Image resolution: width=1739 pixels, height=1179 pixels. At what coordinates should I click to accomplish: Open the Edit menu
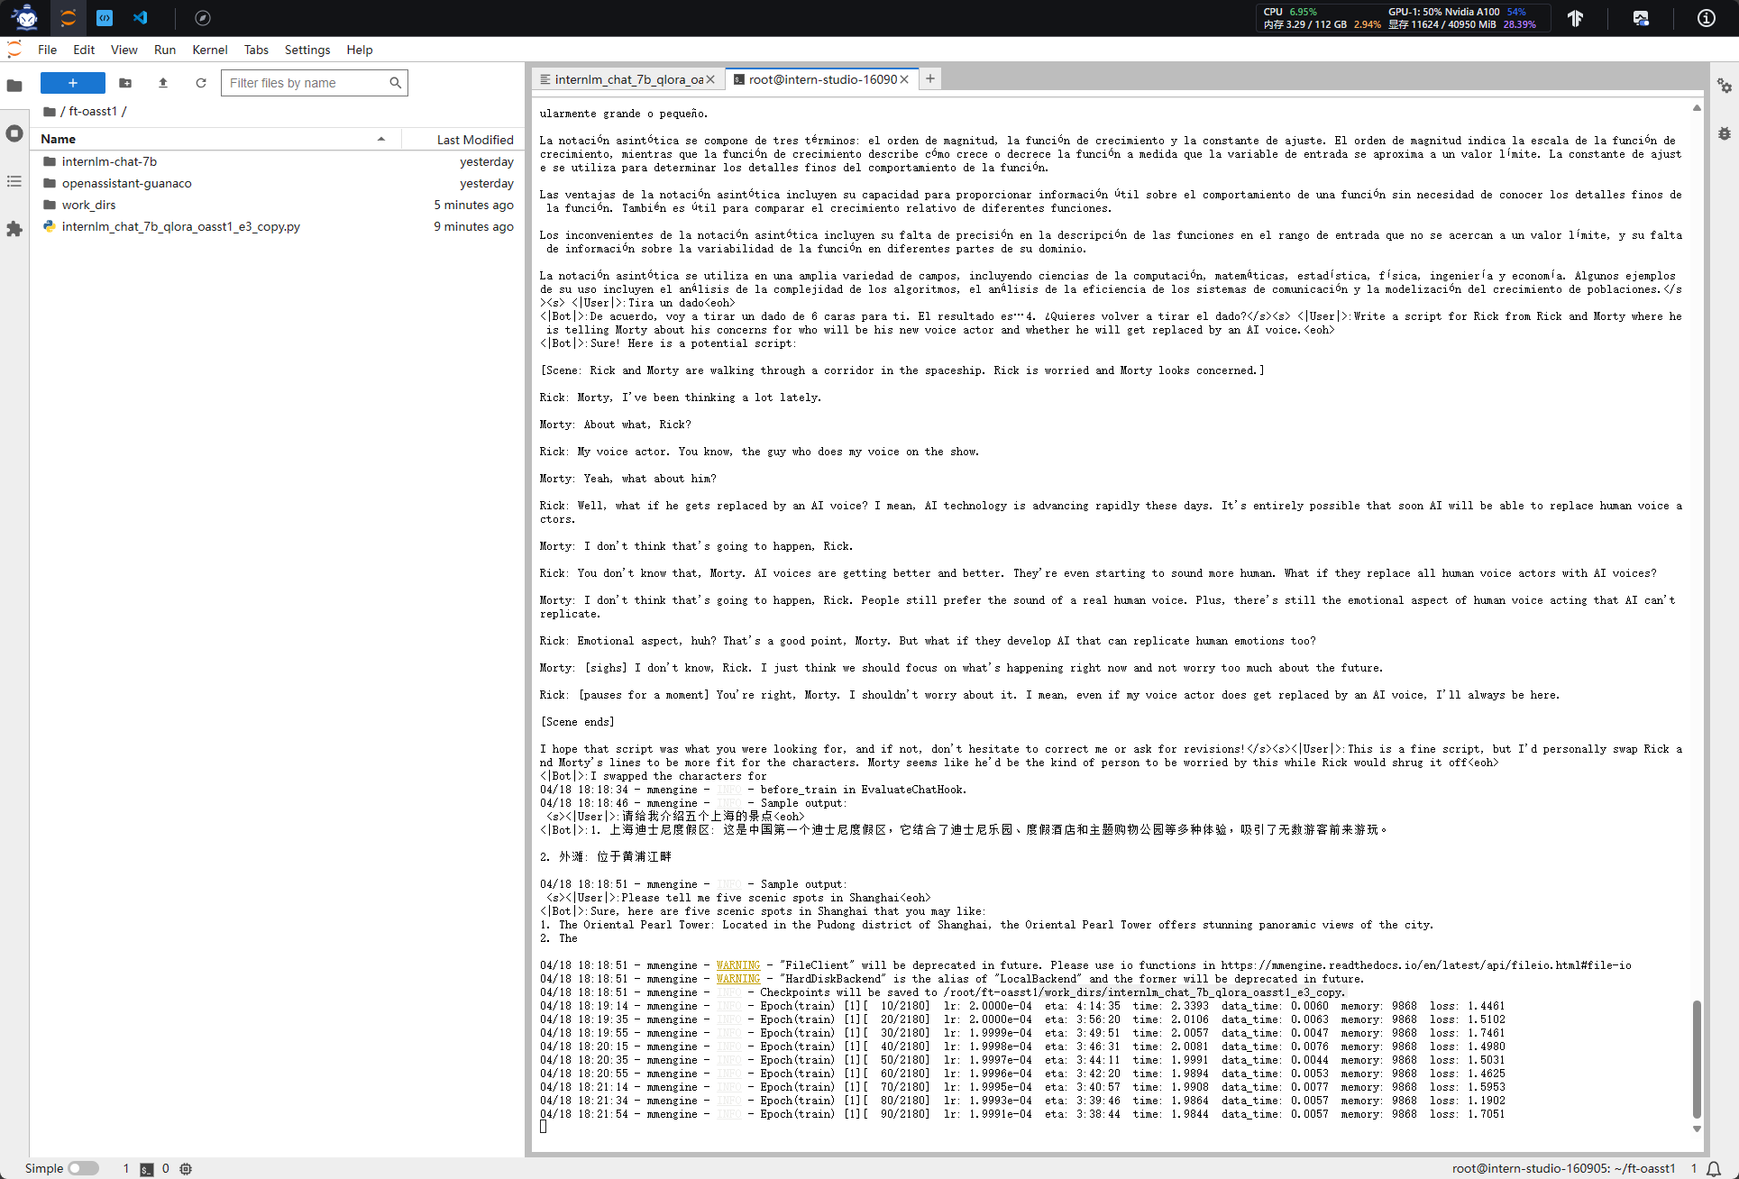click(x=84, y=50)
